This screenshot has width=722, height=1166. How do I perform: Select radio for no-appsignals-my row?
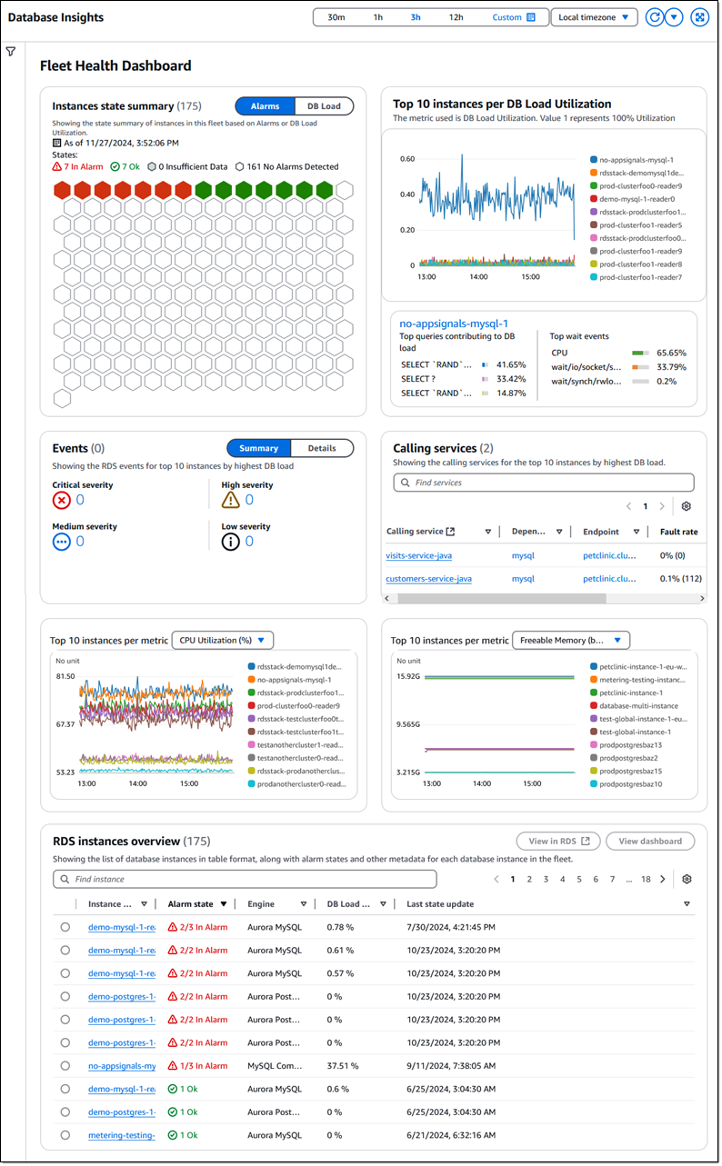click(65, 1066)
